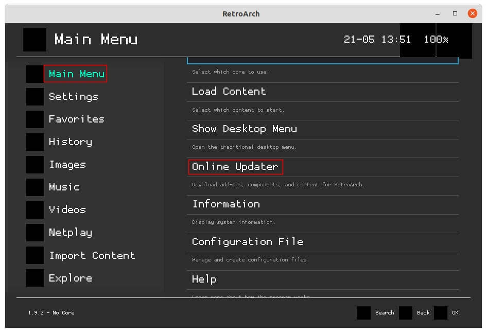Click the icon next to Videos
The width and height of the screenshot is (487, 333).
click(35, 210)
